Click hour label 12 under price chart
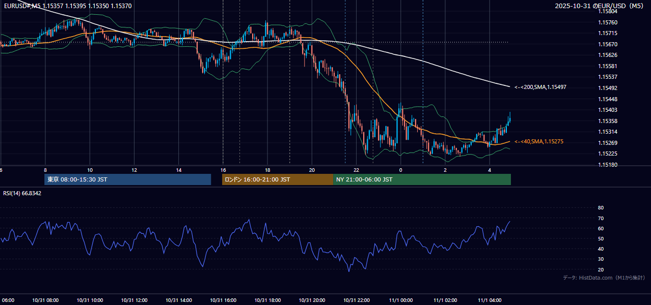651x305 pixels. (x=134, y=170)
